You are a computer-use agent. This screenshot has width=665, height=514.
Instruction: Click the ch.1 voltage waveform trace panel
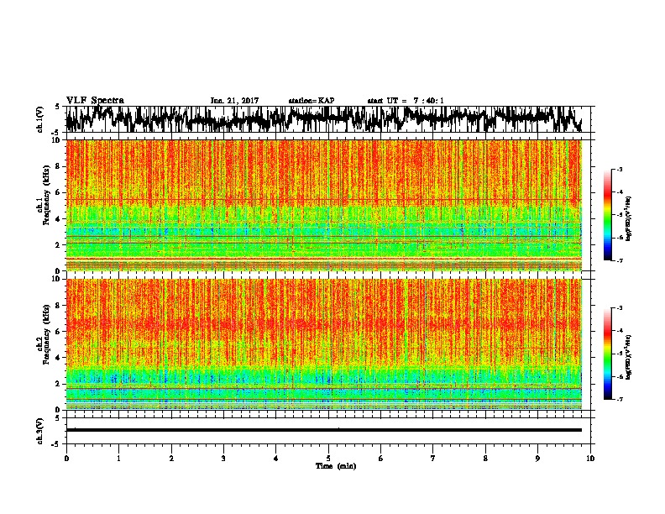327,119
